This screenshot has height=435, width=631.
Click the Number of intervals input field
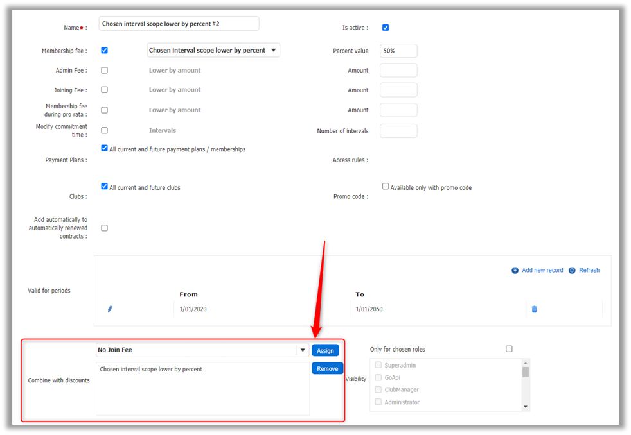click(398, 131)
